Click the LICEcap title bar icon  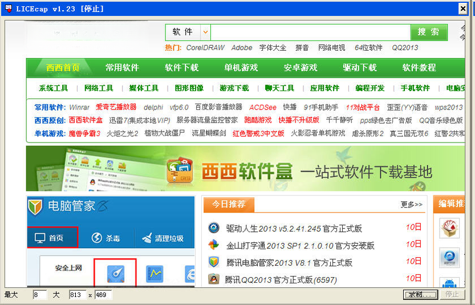pyautogui.click(x=9, y=9)
